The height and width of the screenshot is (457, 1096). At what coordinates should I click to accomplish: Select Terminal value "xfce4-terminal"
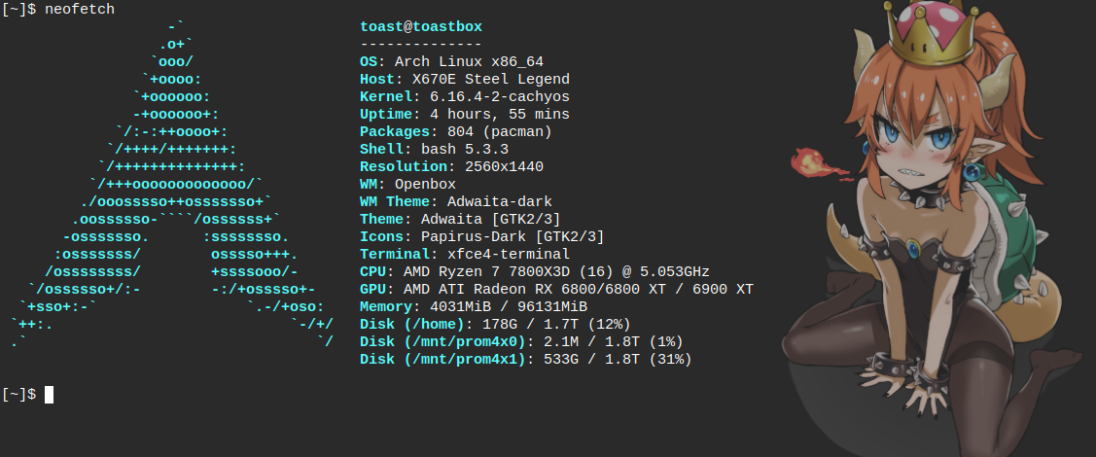(509, 255)
